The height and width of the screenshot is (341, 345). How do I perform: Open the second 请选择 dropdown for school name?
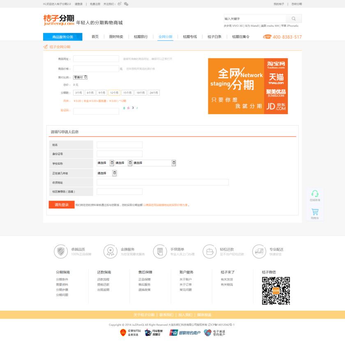124,163
